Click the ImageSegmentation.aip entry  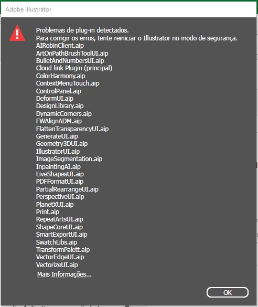click(69, 159)
